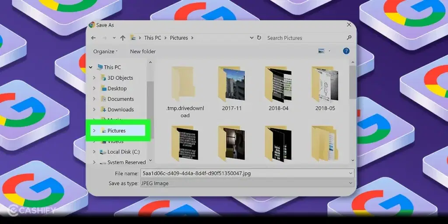Click the search magnifier icon
This screenshot has width=448, height=224.
click(349, 38)
